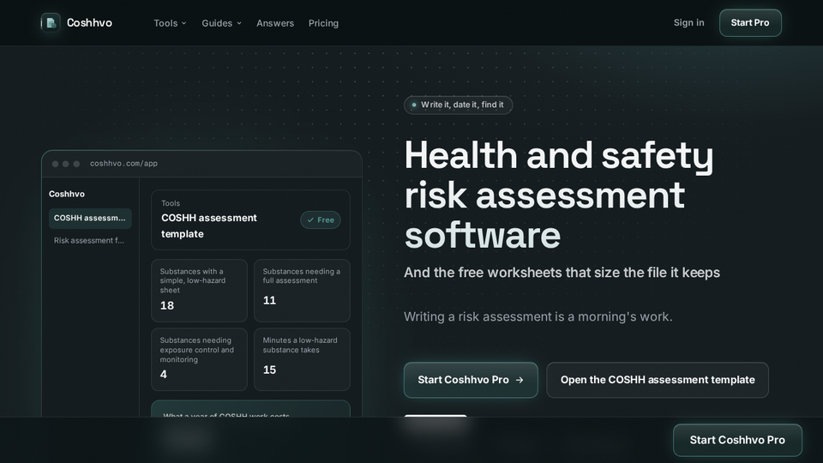
Task: Click Writing a risk assessment paragraph
Action: coord(538,316)
